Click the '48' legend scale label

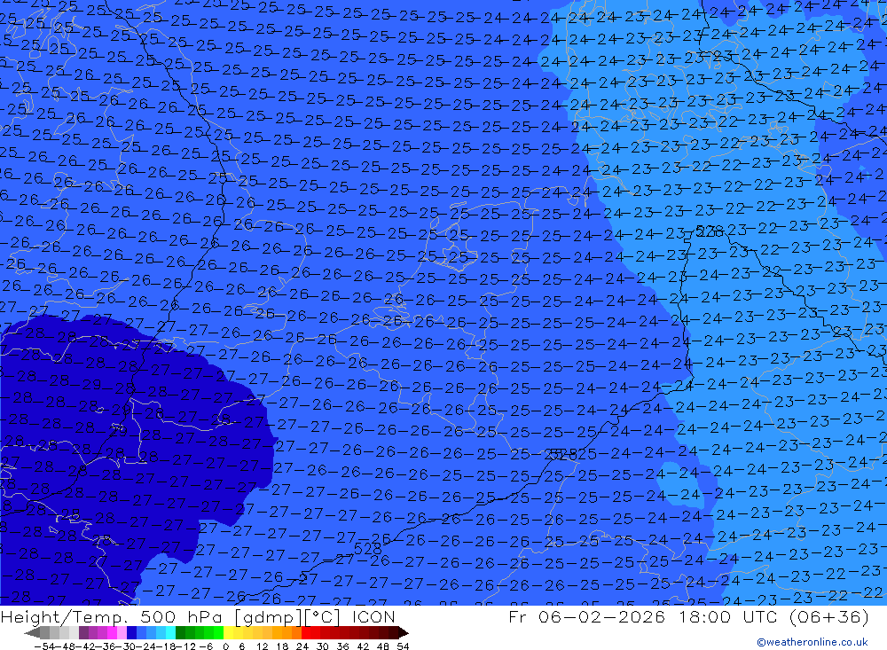(x=383, y=646)
